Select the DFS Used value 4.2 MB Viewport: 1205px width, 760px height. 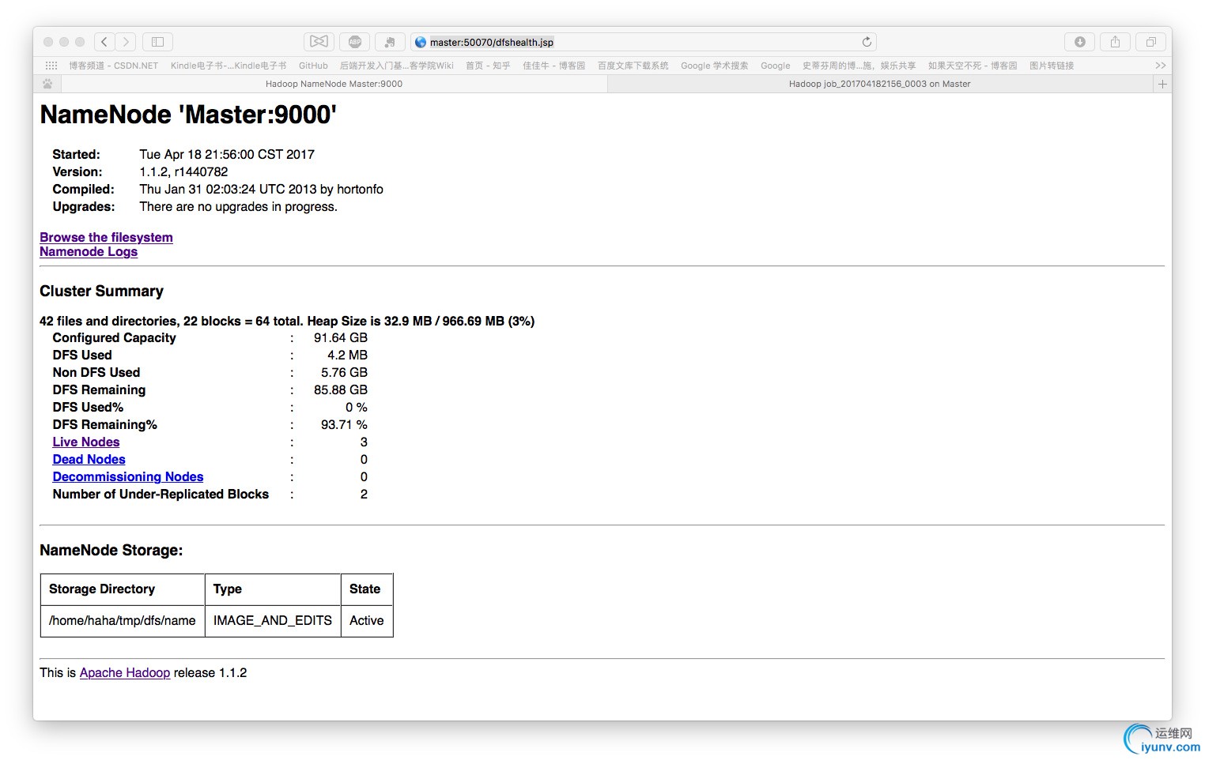347,355
